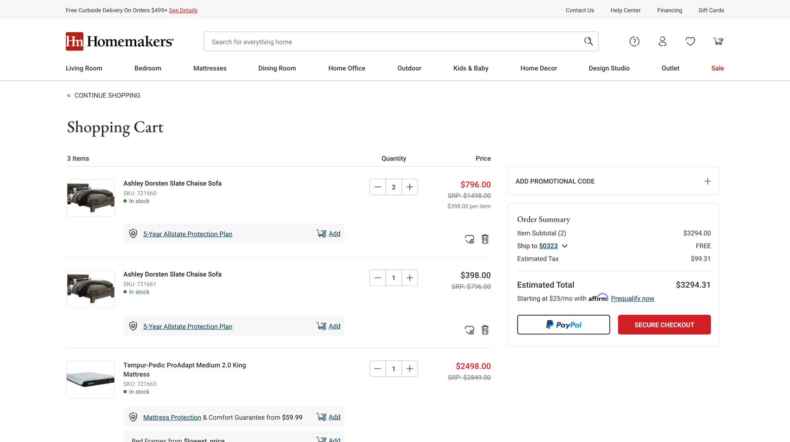
Task: Open Mattresses menu
Action: (x=210, y=68)
